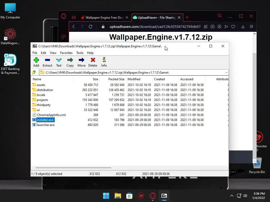Open Recycle Bin desktop icon
This screenshot has height=202, width=270.
(x=257, y=165)
